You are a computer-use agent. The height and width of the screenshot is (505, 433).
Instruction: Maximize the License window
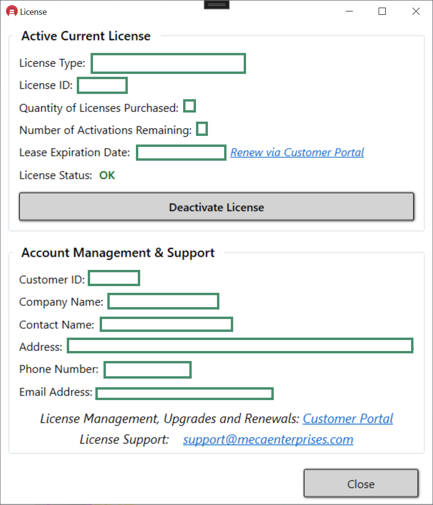(x=382, y=11)
